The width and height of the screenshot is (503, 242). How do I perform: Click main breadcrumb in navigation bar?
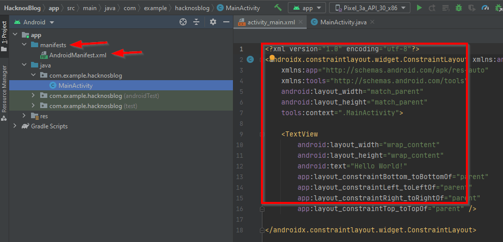[x=90, y=8]
